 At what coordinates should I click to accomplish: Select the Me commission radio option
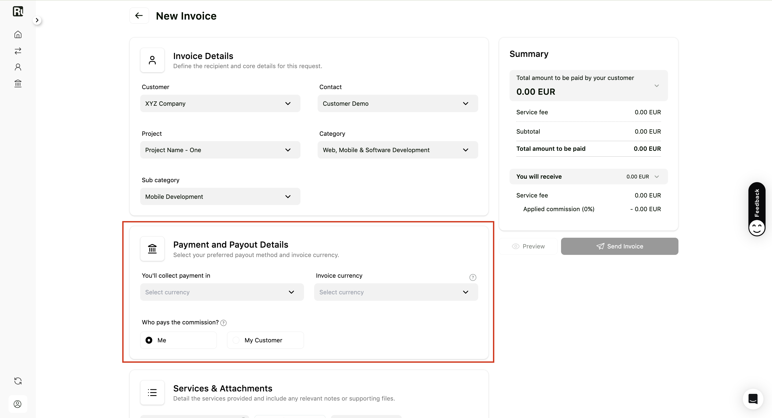[x=178, y=340]
